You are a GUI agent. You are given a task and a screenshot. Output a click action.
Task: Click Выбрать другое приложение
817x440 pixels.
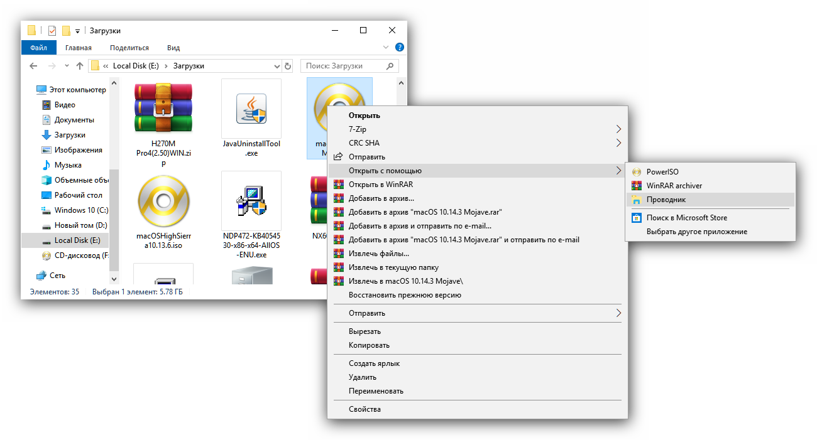(696, 232)
